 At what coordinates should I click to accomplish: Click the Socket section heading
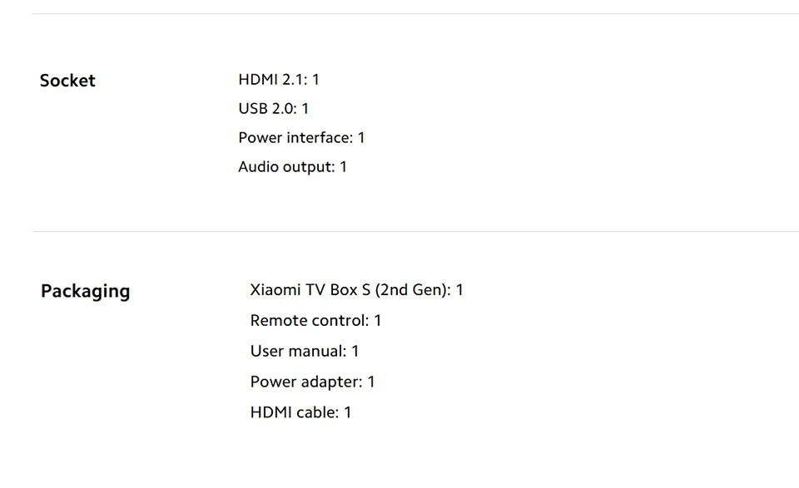67,81
